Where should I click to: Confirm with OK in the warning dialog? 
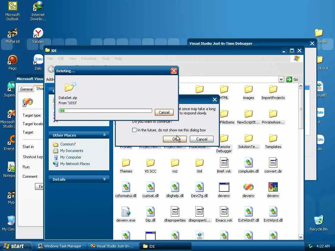175,139
